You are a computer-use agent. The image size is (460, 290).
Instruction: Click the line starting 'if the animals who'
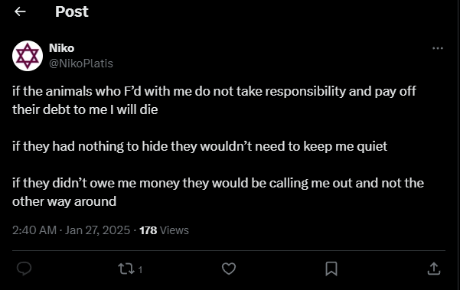pyautogui.click(x=214, y=91)
